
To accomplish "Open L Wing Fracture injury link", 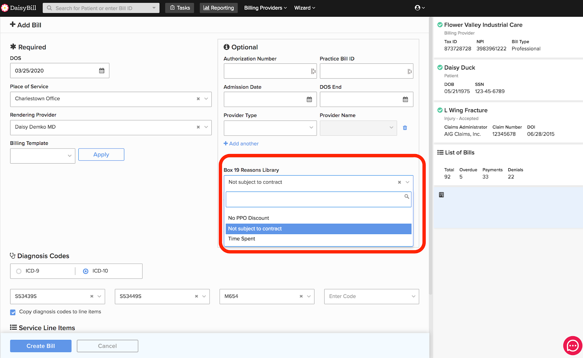I will click(x=466, y=110).
